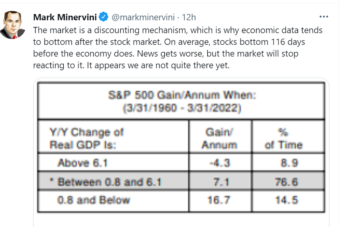The height and width of the screenshot is (227, 342).
Task: Click the @markminervini handle
Action: [x=142, y=17]
